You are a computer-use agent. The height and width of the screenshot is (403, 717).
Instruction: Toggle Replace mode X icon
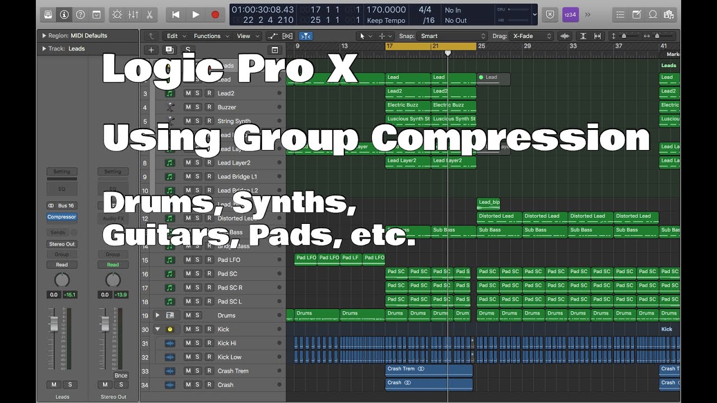(550, 15)
